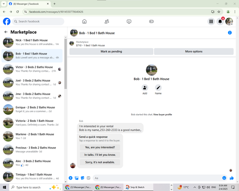Open the notifications bell icon
239x191 pixels.
(220, 21)
